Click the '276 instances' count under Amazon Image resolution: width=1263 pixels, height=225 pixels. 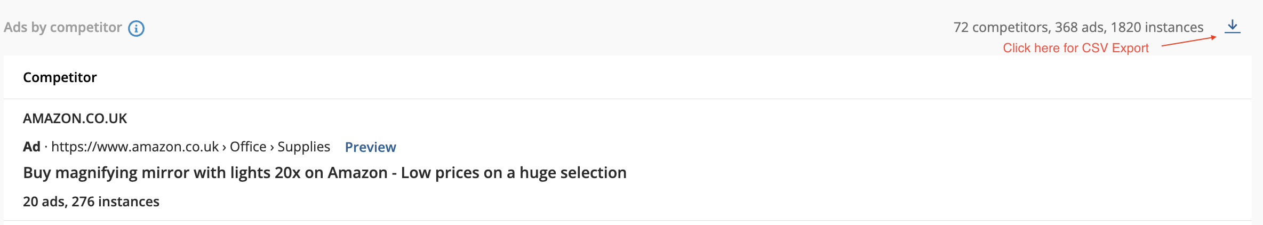(x=115, y=202)
